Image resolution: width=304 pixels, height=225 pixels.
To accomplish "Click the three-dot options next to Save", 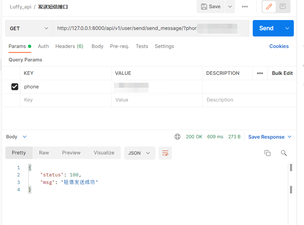I will (x=245, y=7).
